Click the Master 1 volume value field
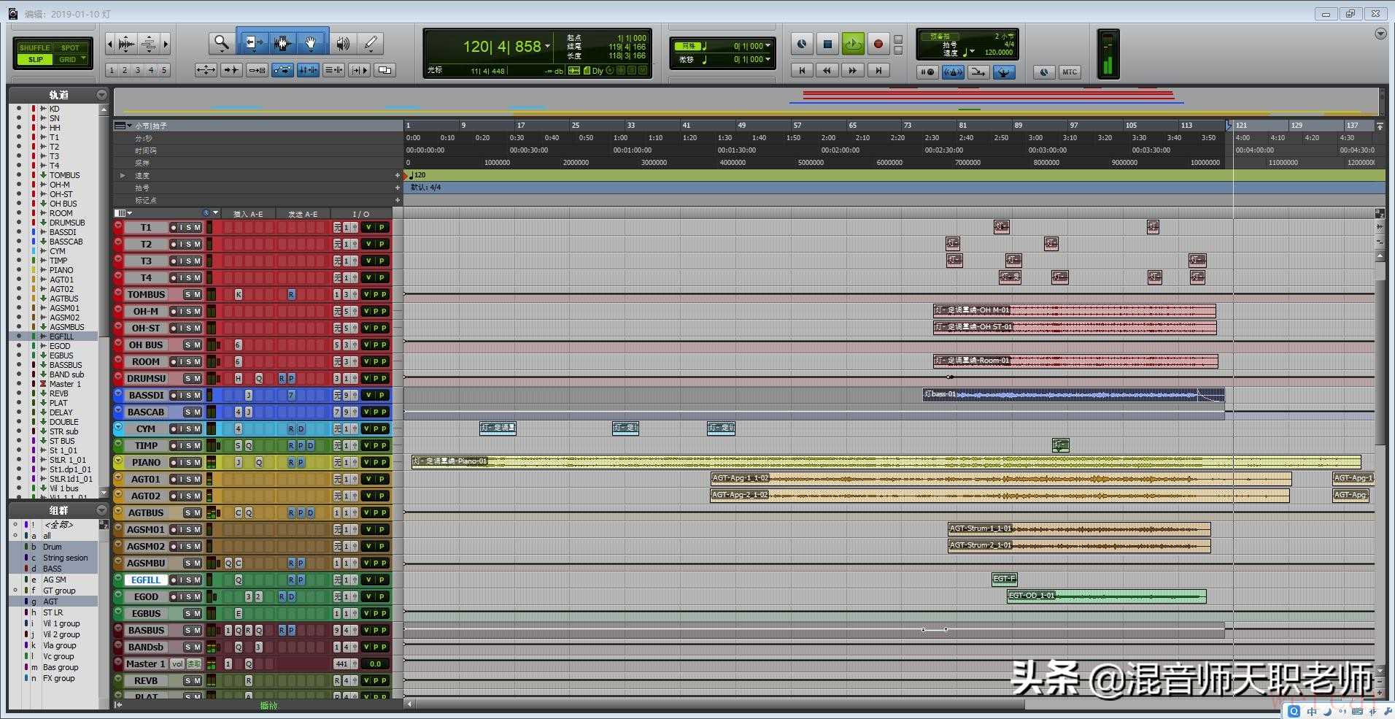 [x=375, y=664]
